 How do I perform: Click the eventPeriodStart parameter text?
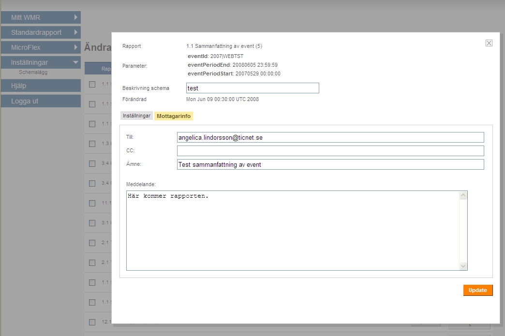(x=234, y=73)
